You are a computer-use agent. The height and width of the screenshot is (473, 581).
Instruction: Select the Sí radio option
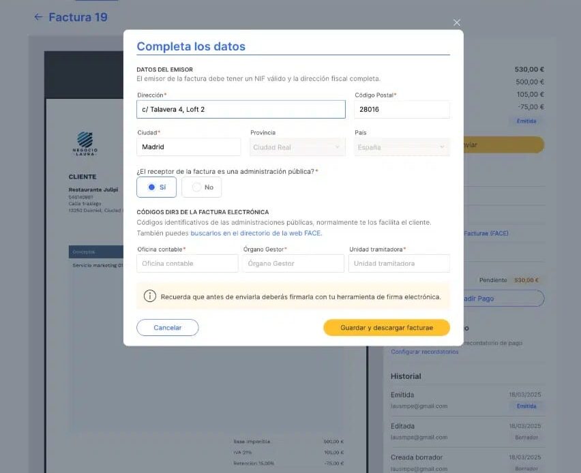tap(156, 187)
